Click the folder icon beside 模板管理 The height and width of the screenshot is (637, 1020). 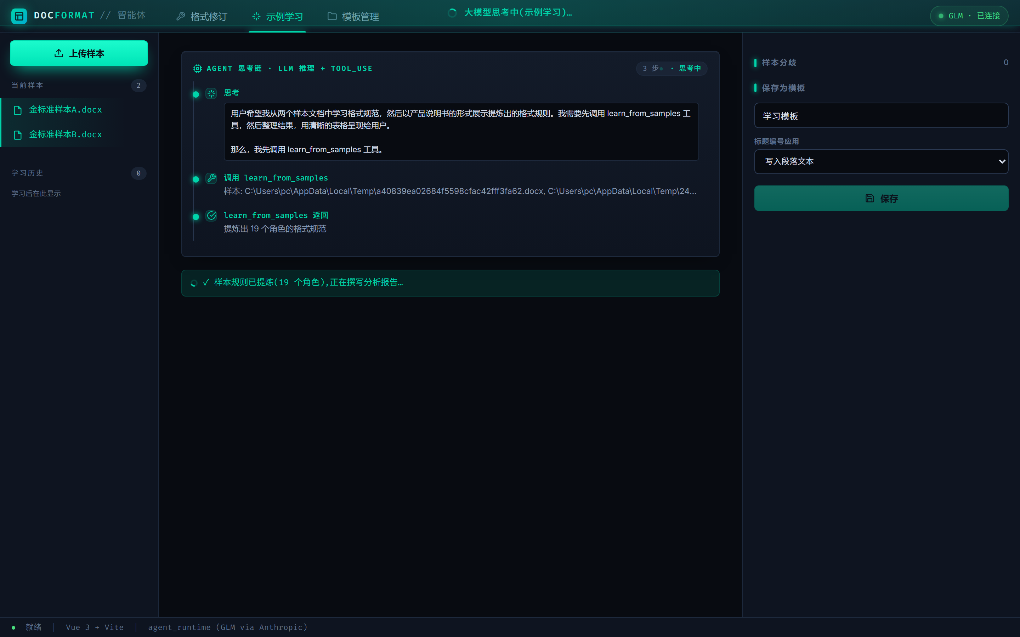(332, 16)
